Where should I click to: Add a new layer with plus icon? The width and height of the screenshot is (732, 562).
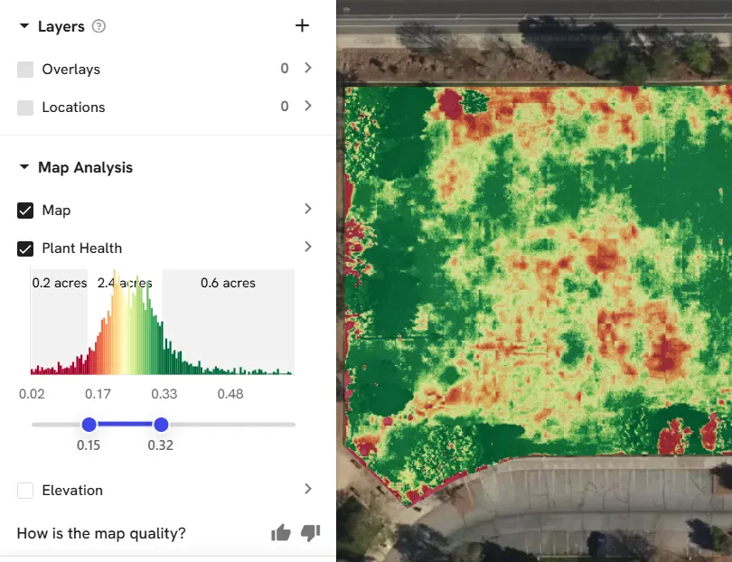point(302,25)
